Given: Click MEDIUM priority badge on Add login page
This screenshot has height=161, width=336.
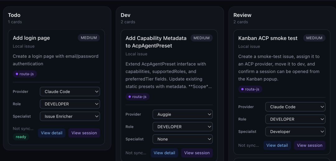Looking at the screenshot, I should pos(89,38).
